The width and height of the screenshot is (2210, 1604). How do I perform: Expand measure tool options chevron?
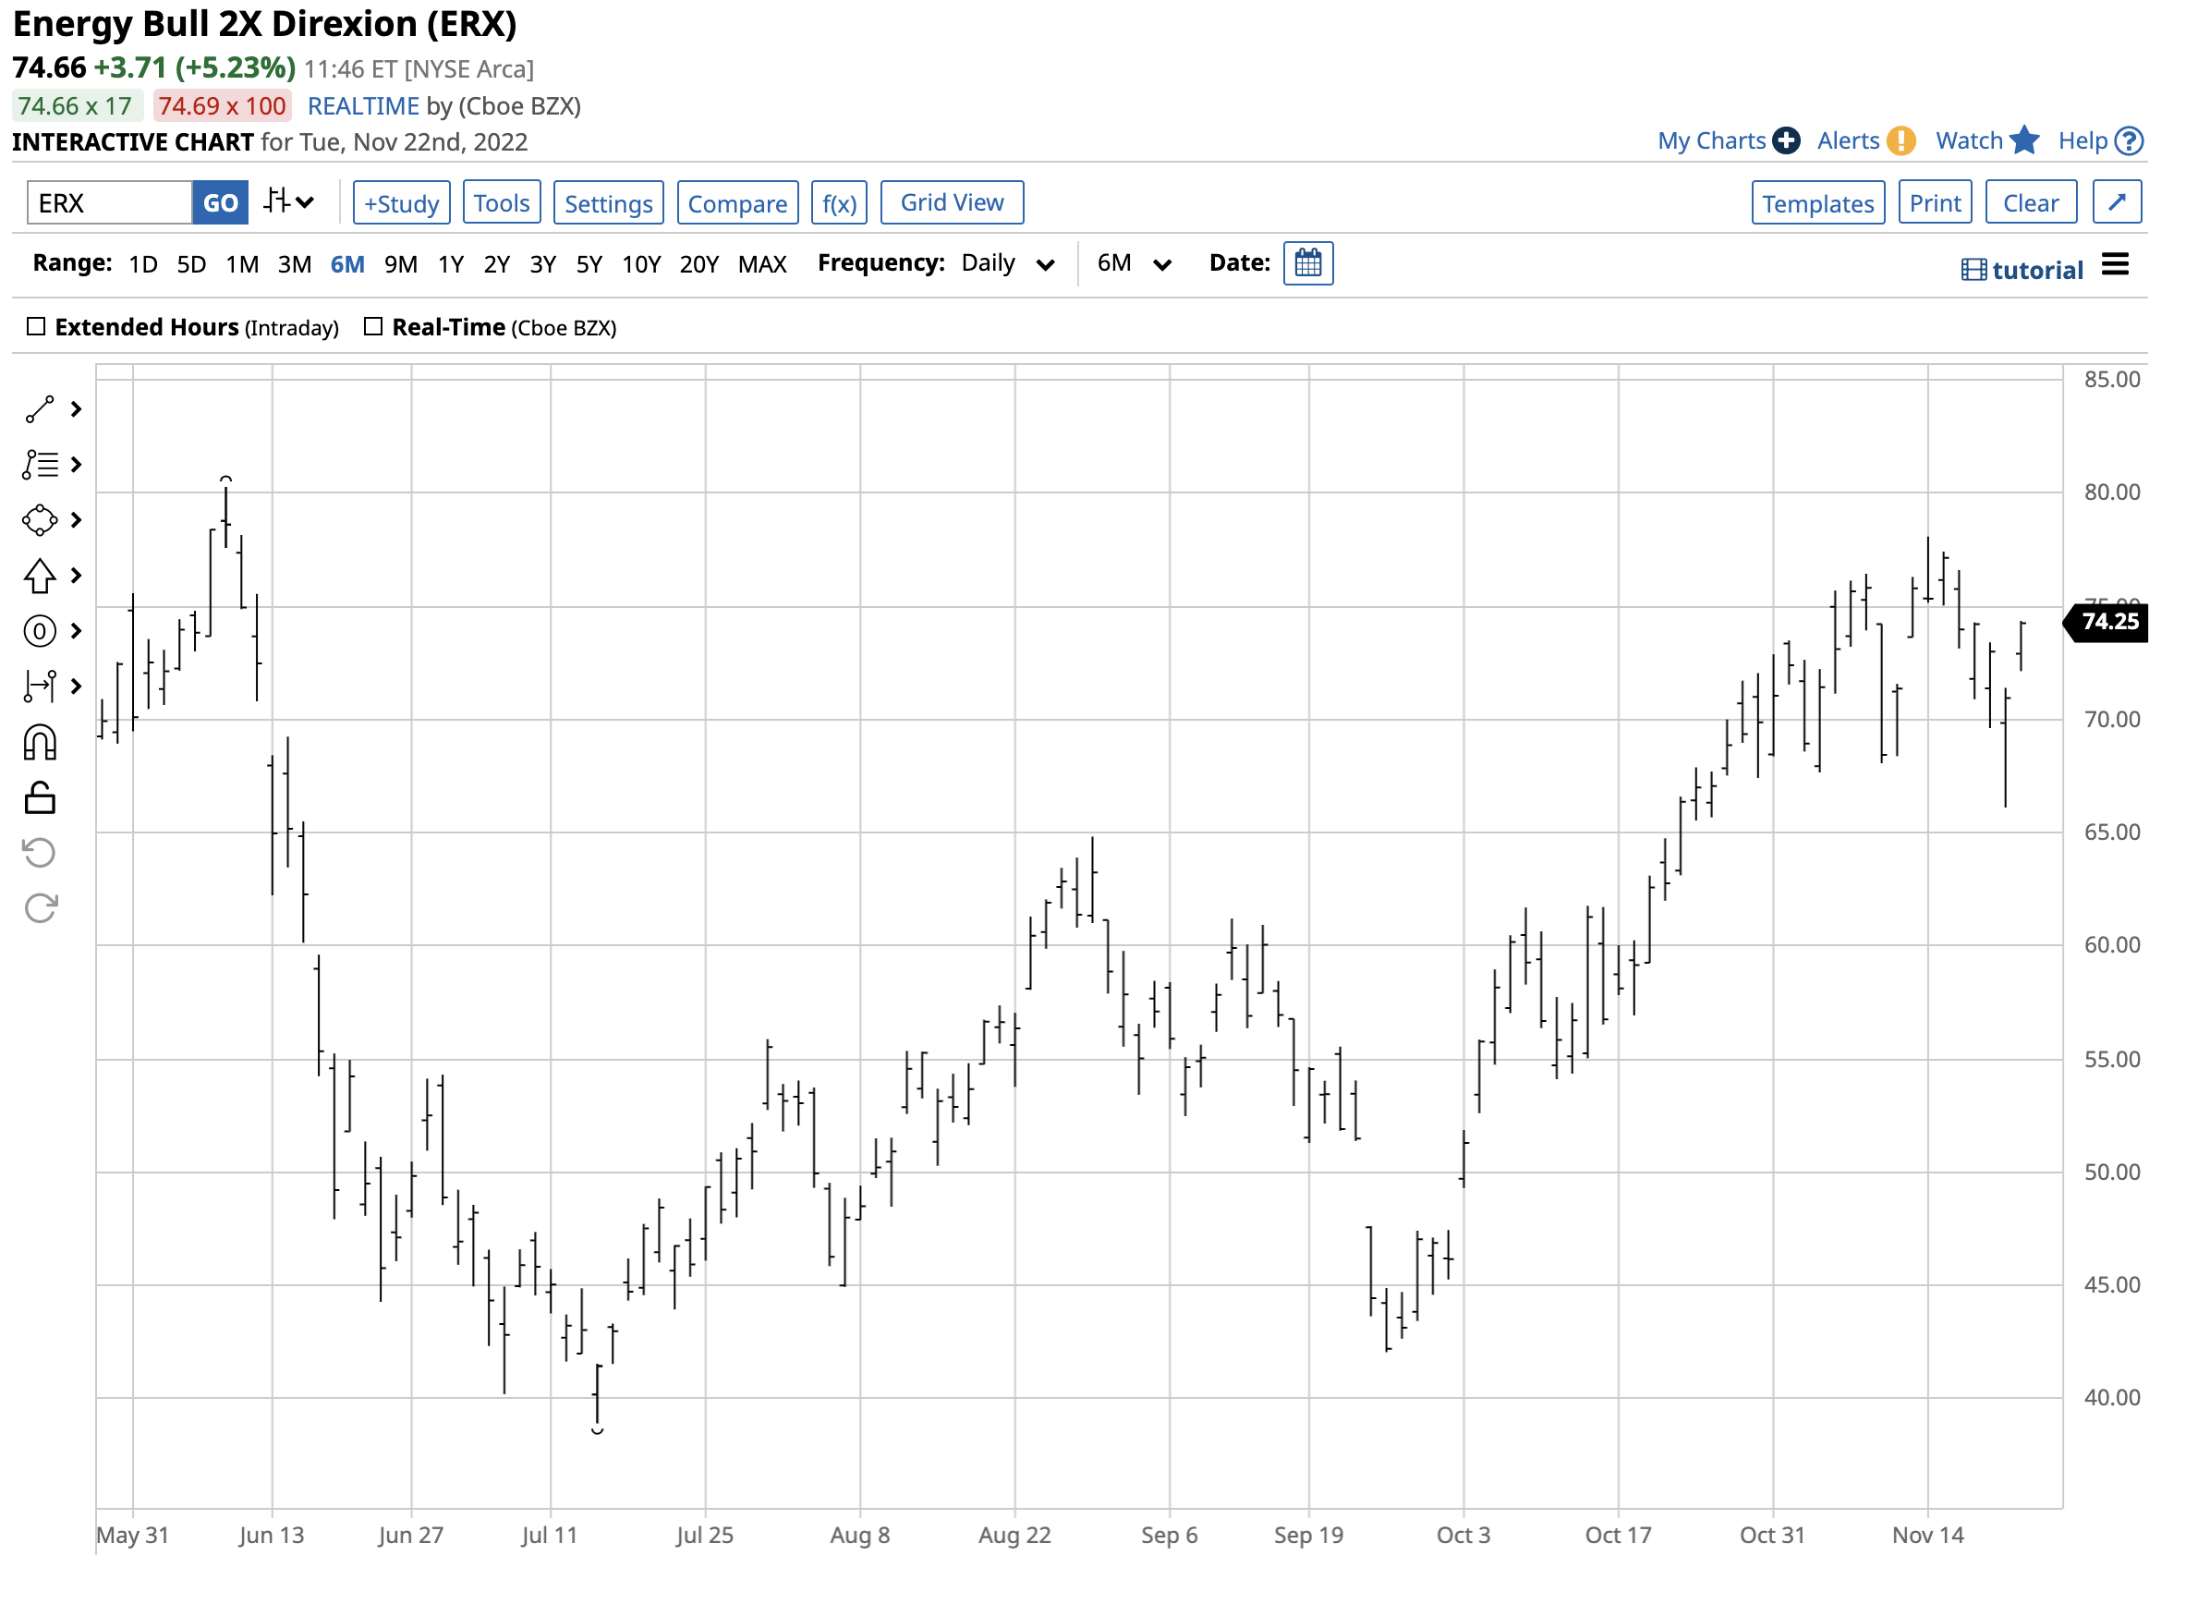pyautogui.click(x=76, y=687)
